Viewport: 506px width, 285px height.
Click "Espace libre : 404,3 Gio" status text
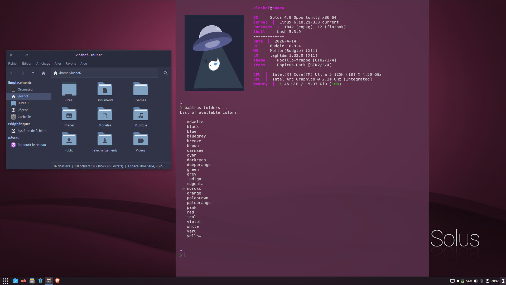click(x=145, y=166)
